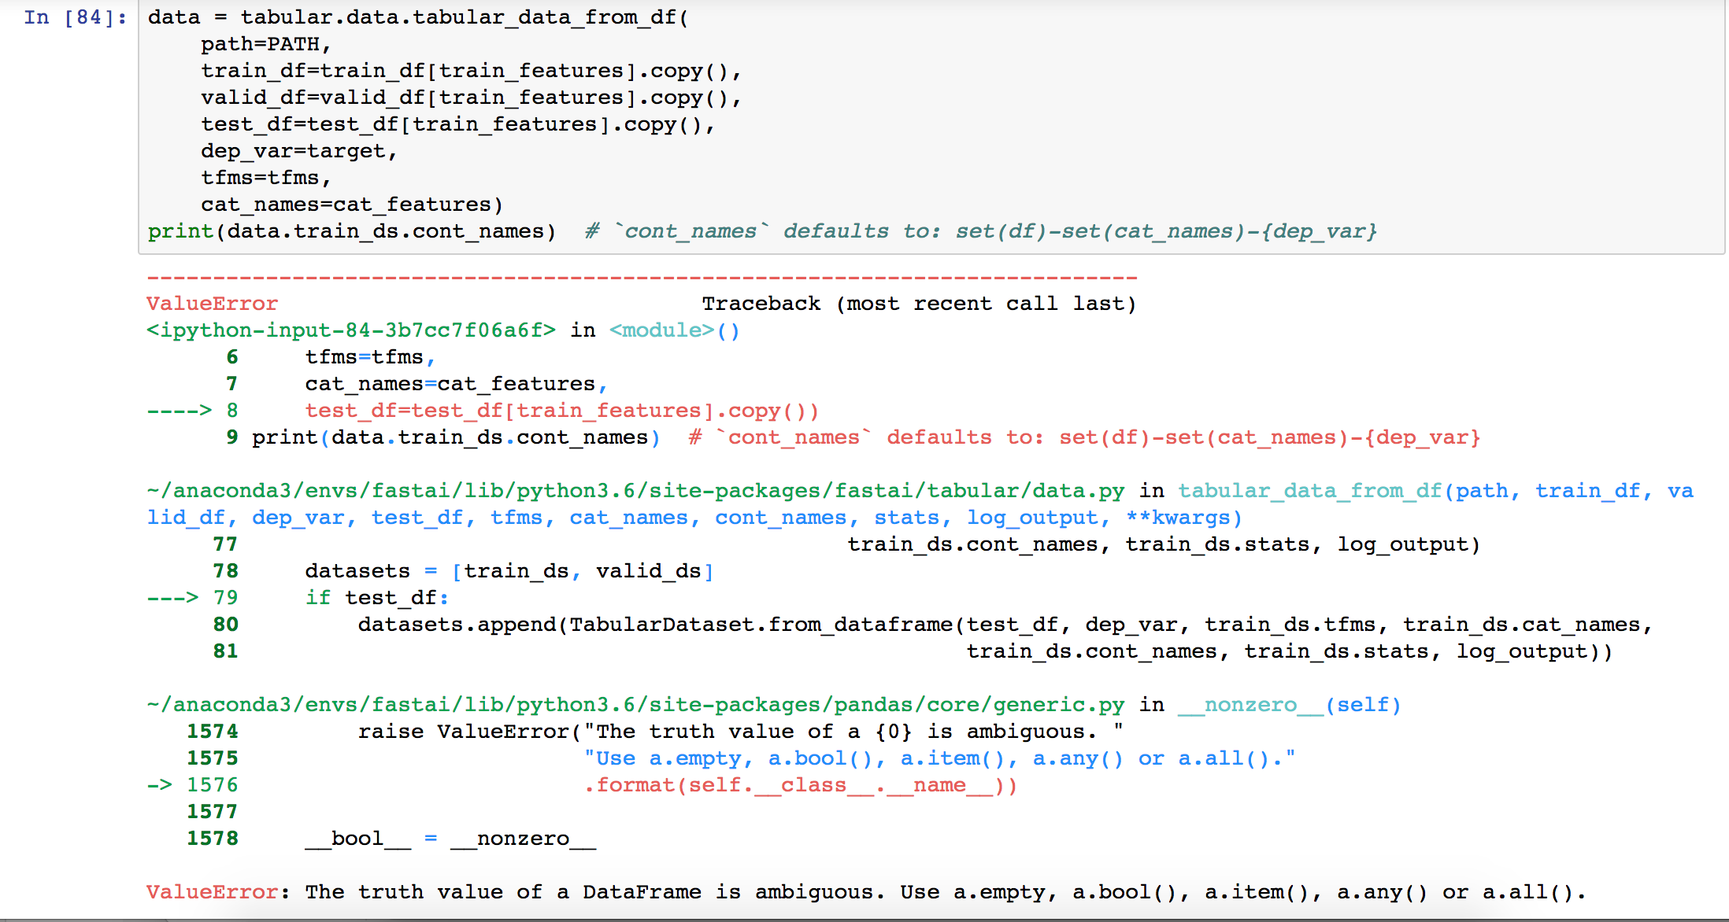The width and height of the screenshot is (1729, 922).
Task: Click the fastai/tabular/data.py file path
Action: 635,491
